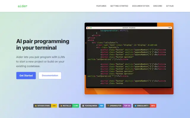Image resolution: width=190 pixels, height=118 pixels.
Task: Click the yellow minimize dot in the demo terminal
Action: click(x=89, y=28)
